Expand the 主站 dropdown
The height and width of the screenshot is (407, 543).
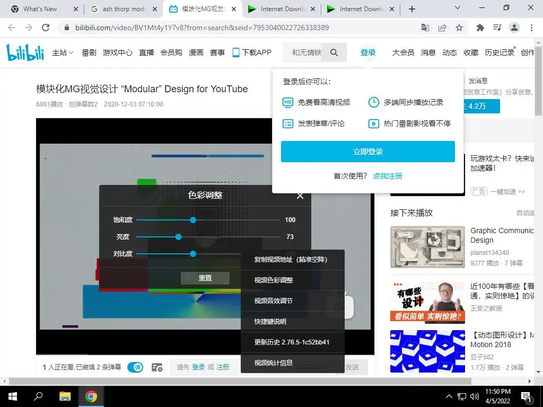point(63,52)
